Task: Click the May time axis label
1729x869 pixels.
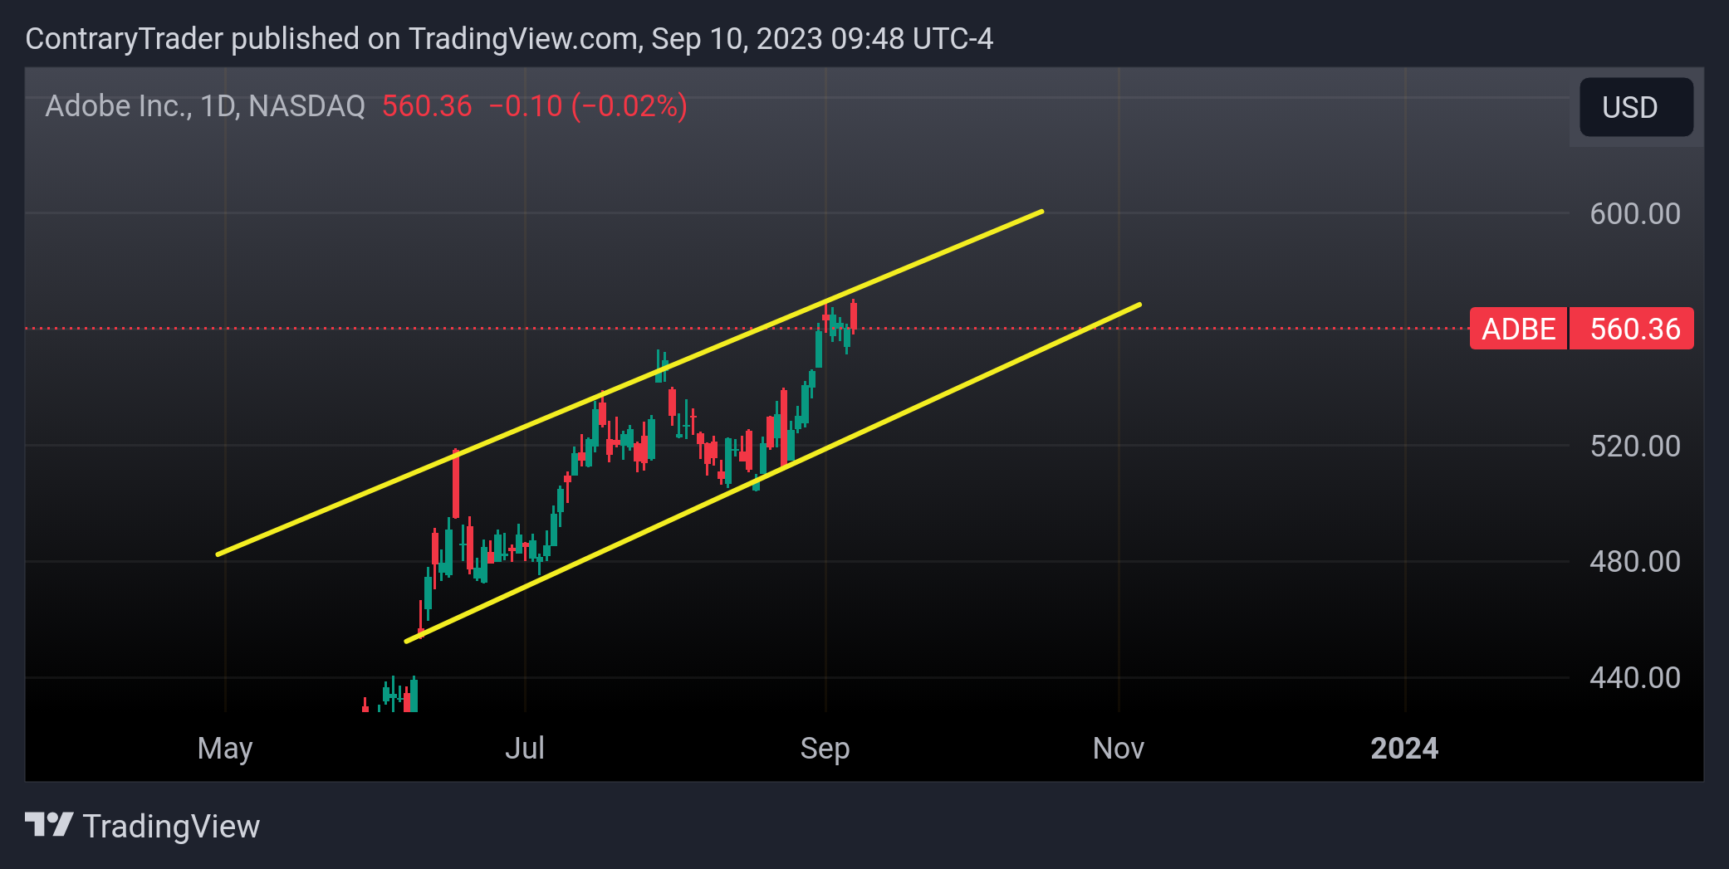Action: click(x=225, y=749)
